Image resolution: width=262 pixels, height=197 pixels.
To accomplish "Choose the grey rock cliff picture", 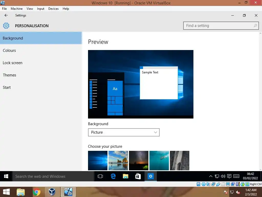I will point(180,161).
